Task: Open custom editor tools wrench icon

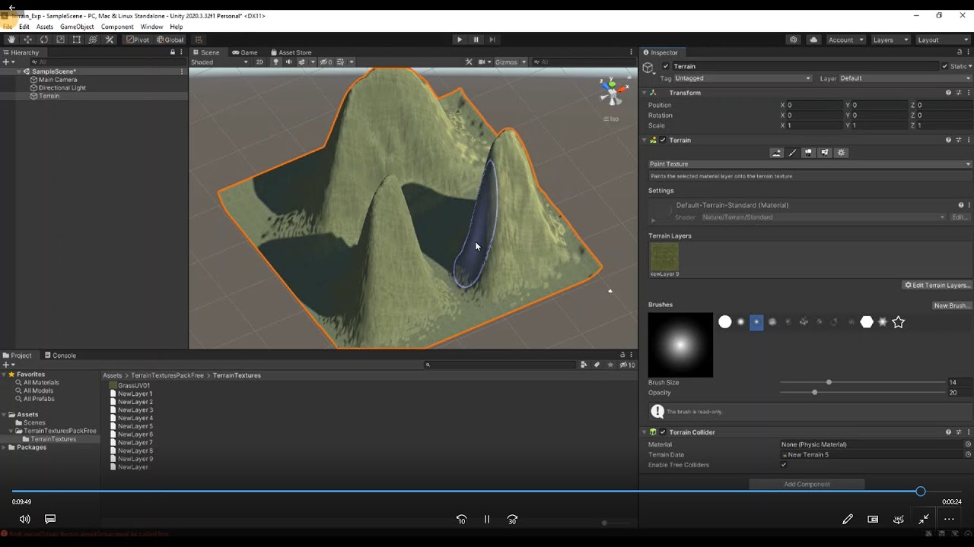Action: (x=109, y=40)
